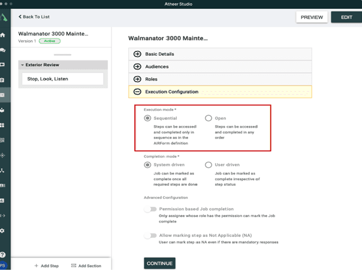Select User driven completion mode
This screenshot has width=362, height=271.
tap(208, 165)
